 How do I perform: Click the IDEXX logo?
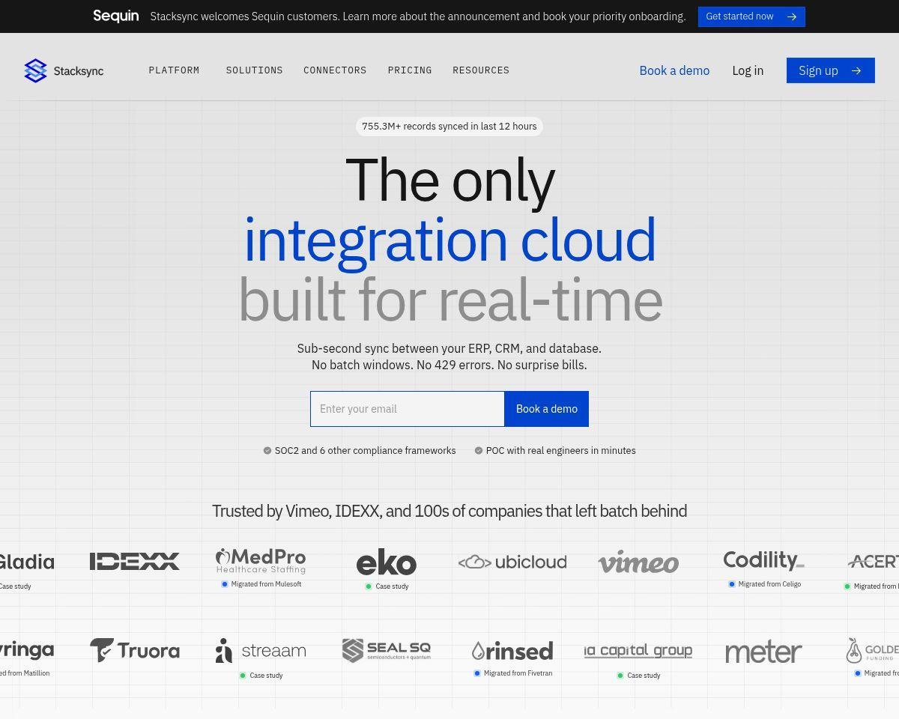coord(135,561)
